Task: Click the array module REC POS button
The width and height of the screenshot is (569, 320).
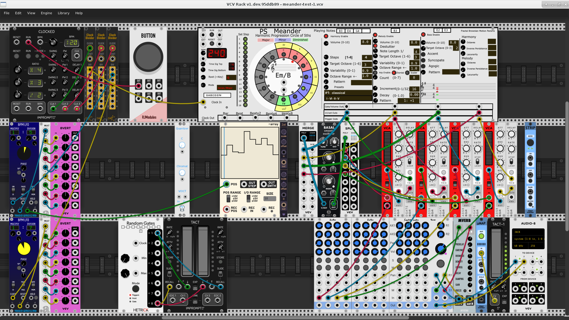Action: 227,209
